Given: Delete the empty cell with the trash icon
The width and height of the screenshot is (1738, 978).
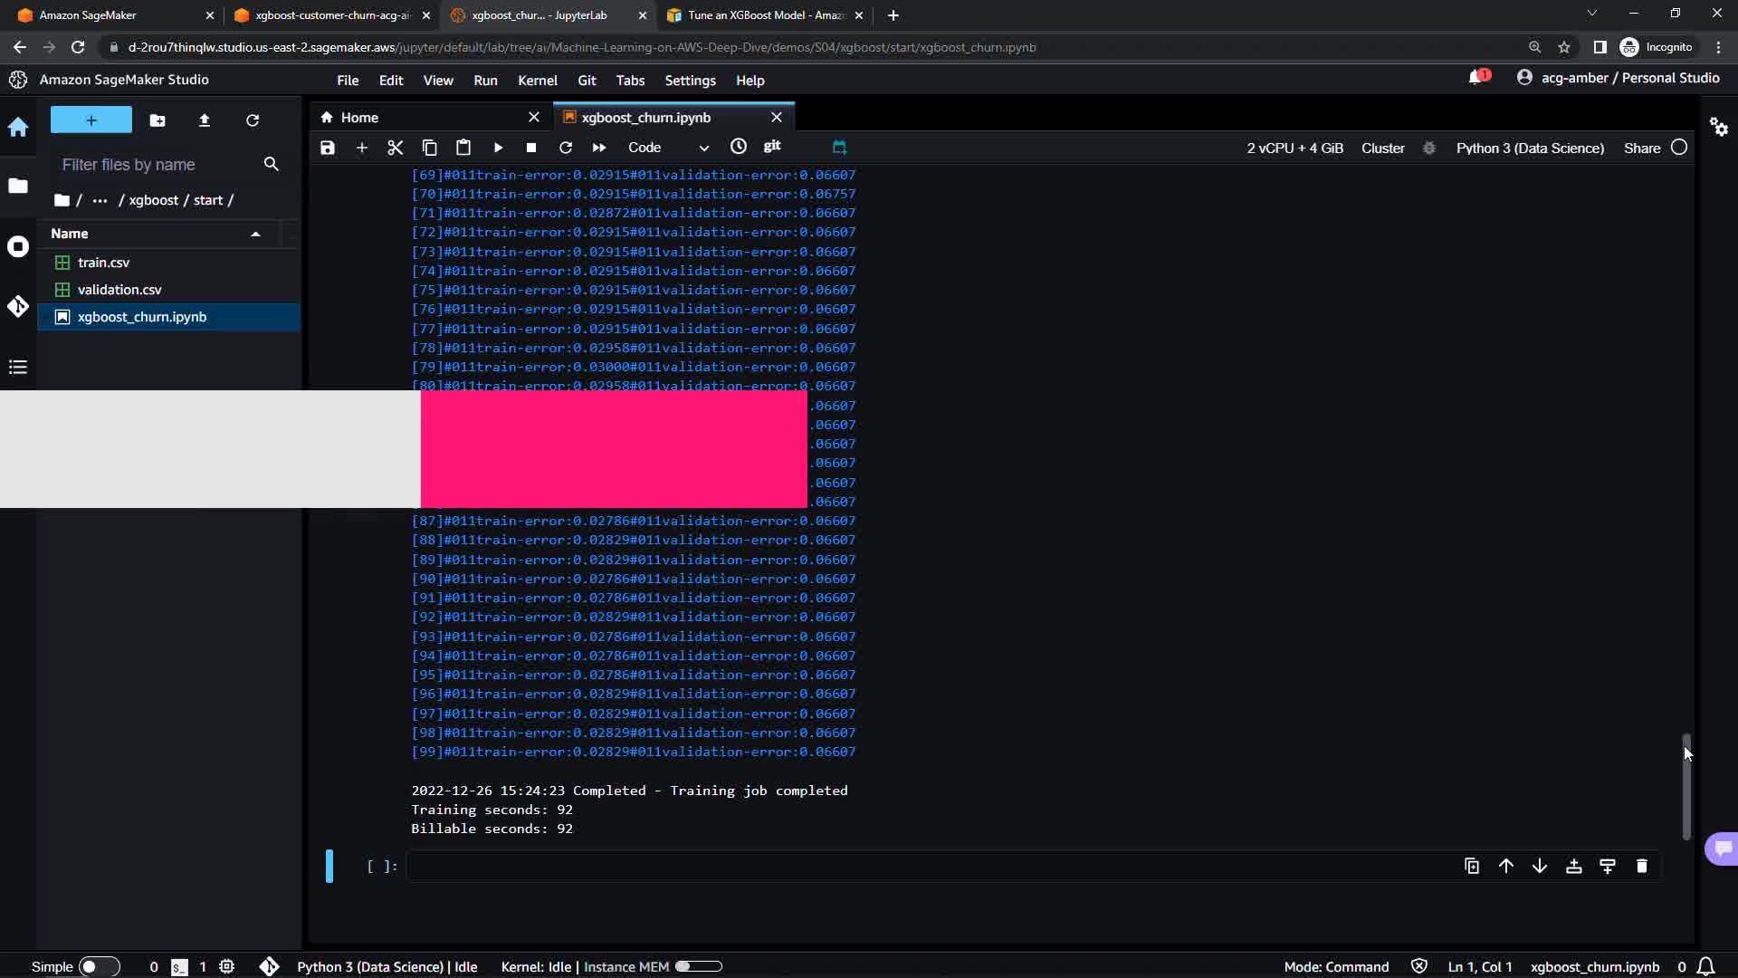Looking at the screenshot, I should tap(1642, 867).
